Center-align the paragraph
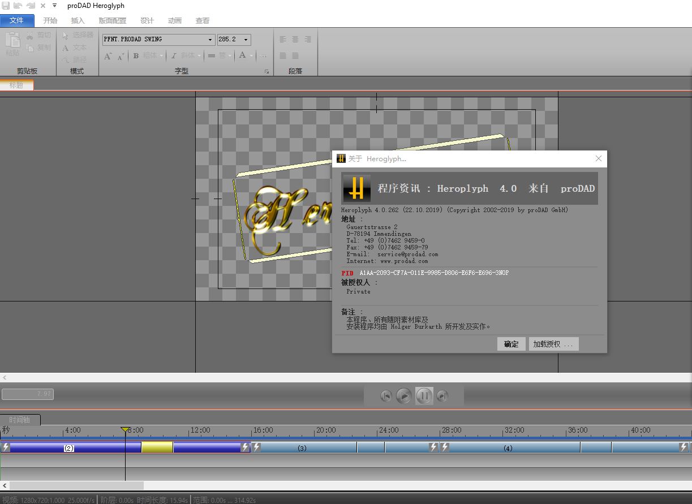 [295, 40]
